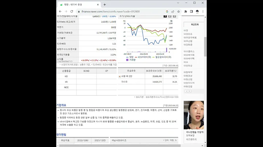263x147 pixels.
Task: Click the vertical scrollbar up arrow
Action: tap(205, 17)
